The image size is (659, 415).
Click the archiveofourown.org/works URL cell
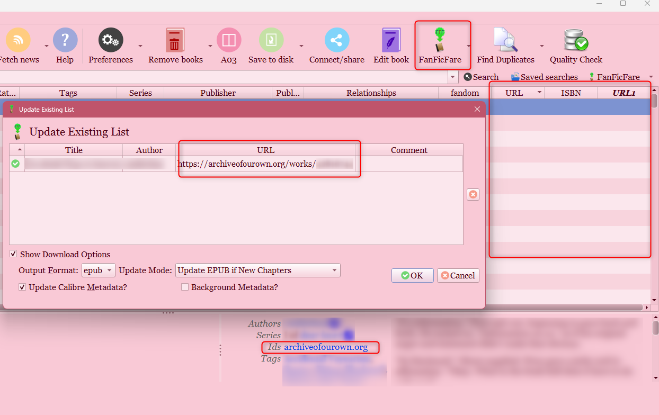(x=266, y=164)
